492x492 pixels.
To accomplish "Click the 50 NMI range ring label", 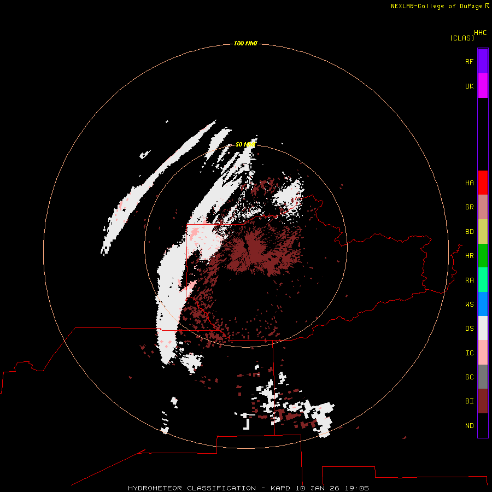I will [245, 144].
